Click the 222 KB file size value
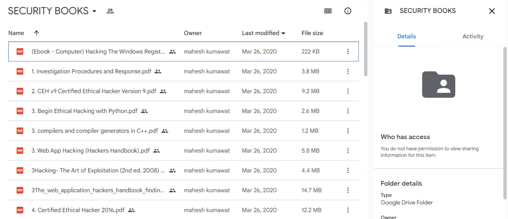This screenshot has height=219, width=508. 310,51
